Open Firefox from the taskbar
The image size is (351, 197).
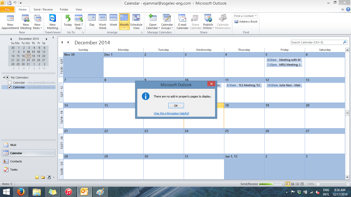21,192
